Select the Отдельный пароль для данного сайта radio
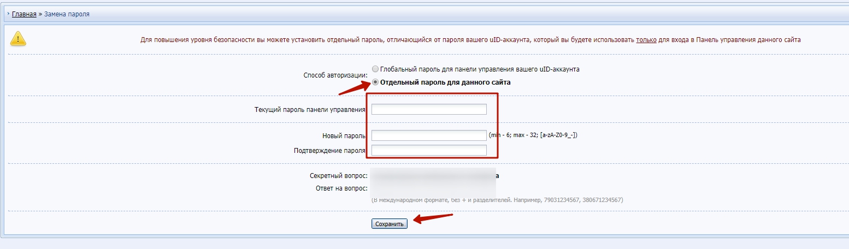Image resolution: width=849 pixels, height=249 pixels. click(x=375, y=82)
